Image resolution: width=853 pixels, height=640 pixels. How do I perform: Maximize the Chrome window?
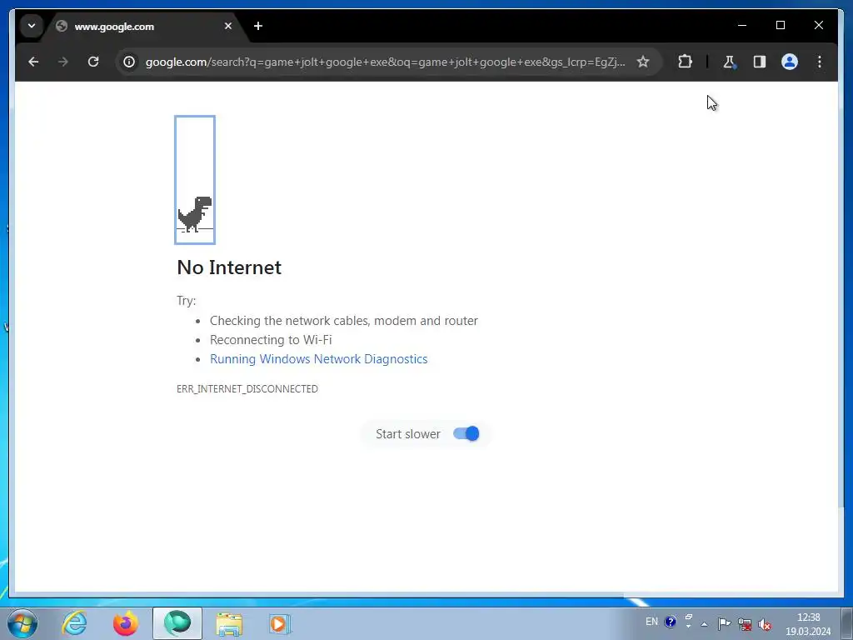point(780,25)
